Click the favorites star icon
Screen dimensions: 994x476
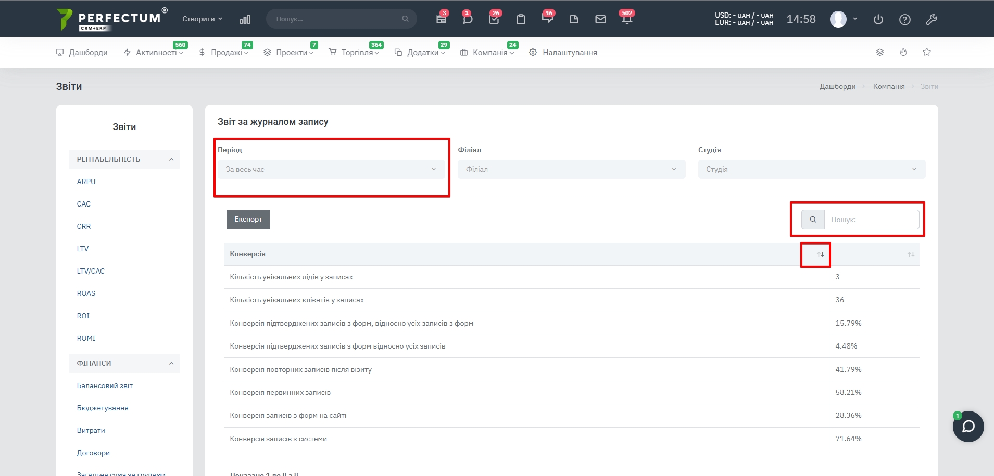[927, 52]
